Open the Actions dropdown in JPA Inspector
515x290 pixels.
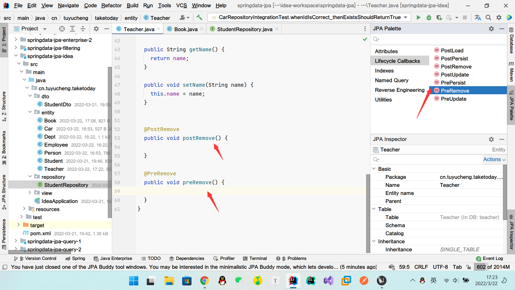pos(494,159)
